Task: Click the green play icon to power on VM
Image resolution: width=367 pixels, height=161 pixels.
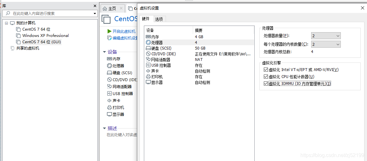Action: coord(109,31)
